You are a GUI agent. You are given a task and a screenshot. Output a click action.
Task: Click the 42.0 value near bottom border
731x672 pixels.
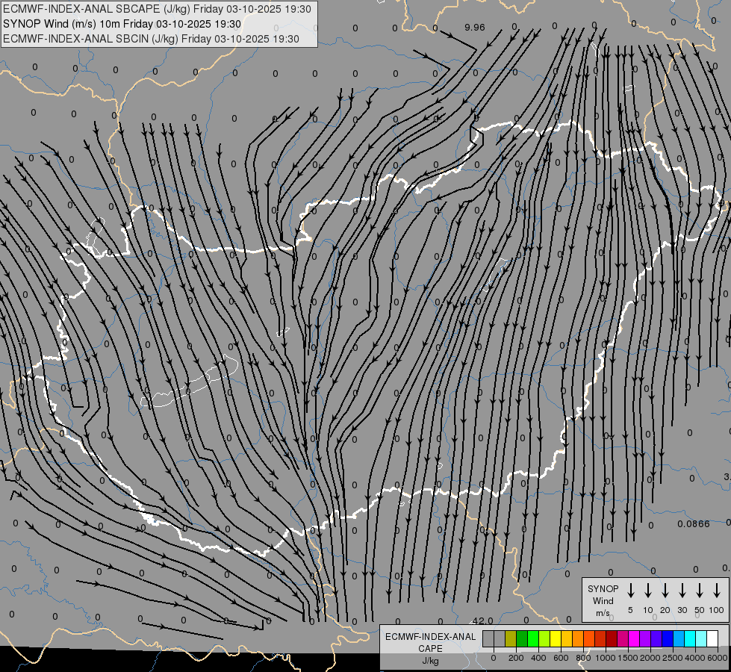click(x=483, y=620)
